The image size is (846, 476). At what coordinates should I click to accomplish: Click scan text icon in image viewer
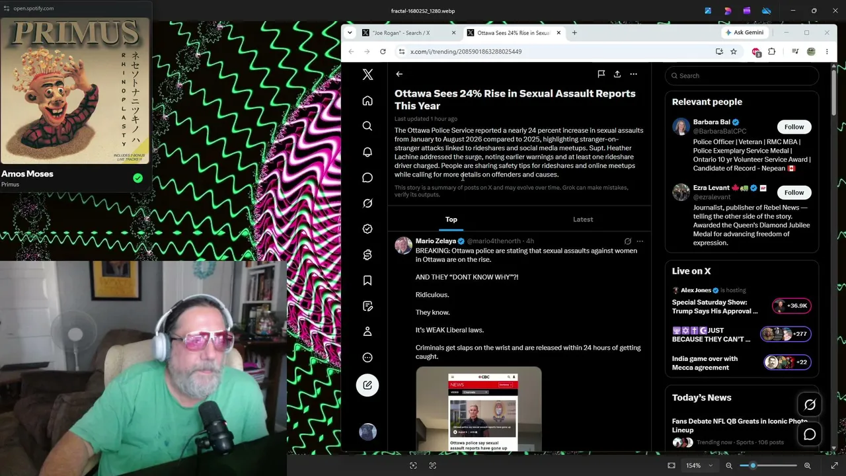click(433, 465)
